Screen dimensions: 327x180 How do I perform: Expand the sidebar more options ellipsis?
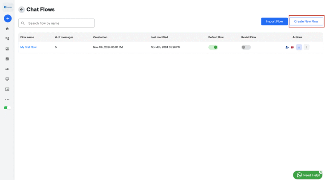point(7,99)
